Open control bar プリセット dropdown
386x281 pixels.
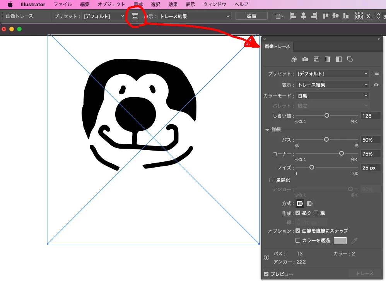click(x=104, y=16)
